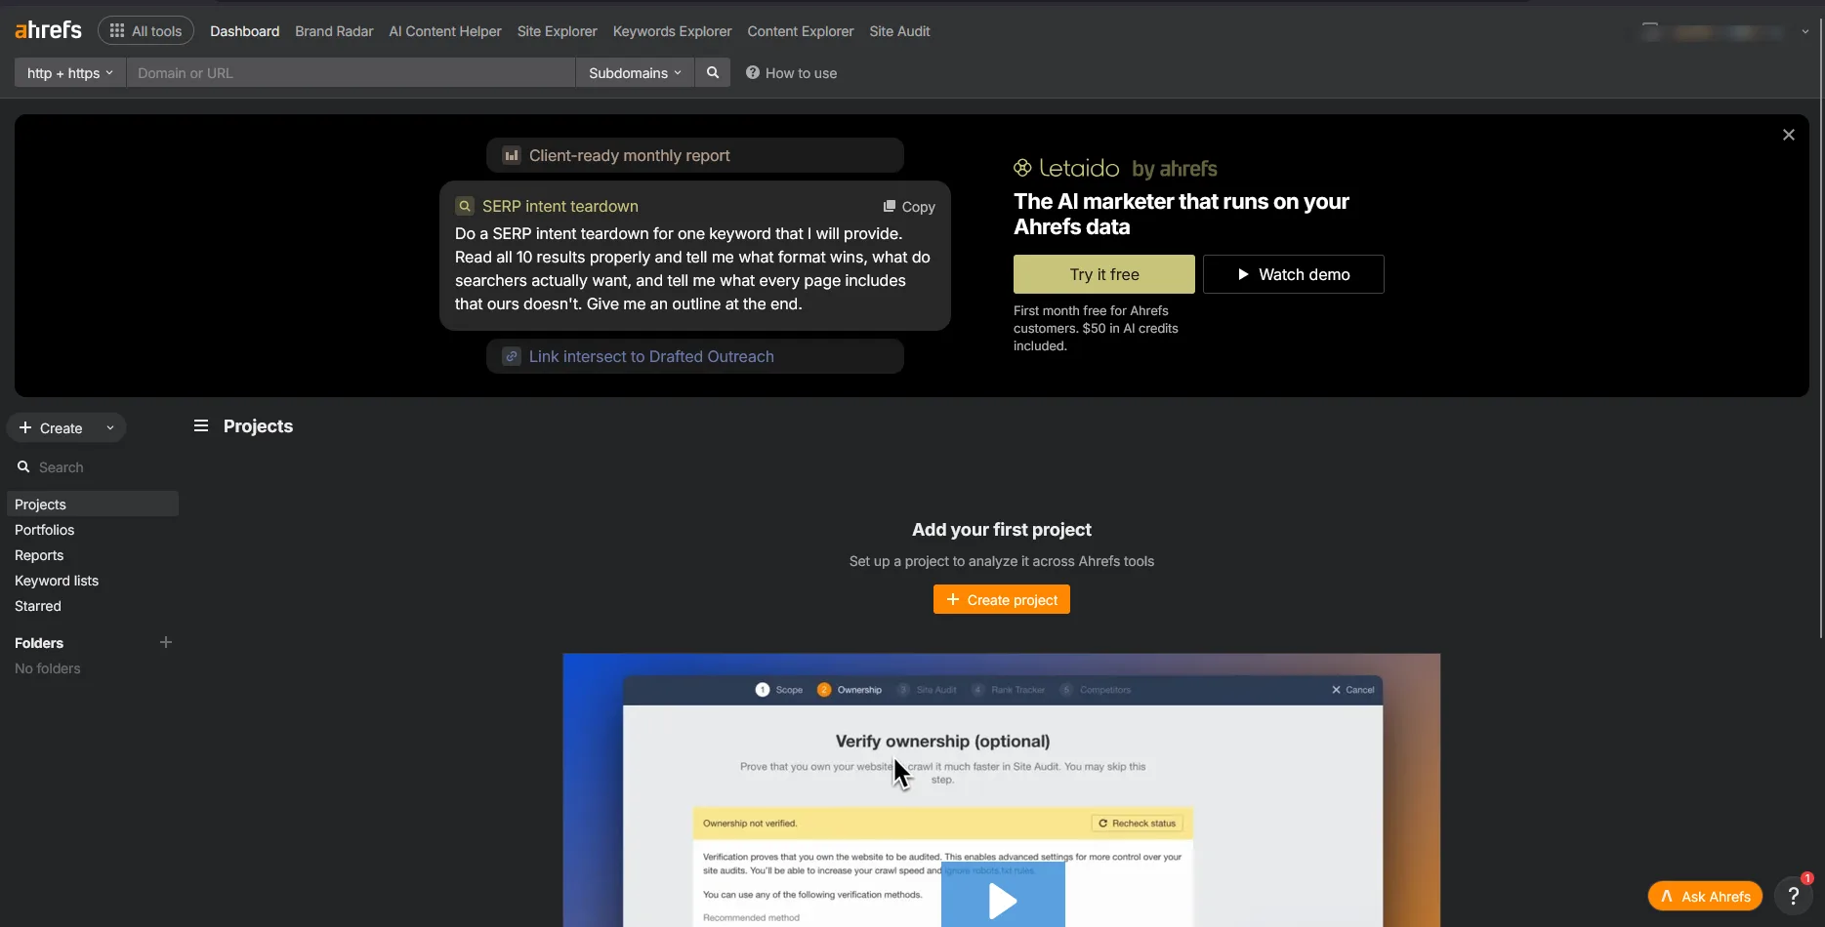Copy the SERP intent teardown prompt

(x=909, y=207)
